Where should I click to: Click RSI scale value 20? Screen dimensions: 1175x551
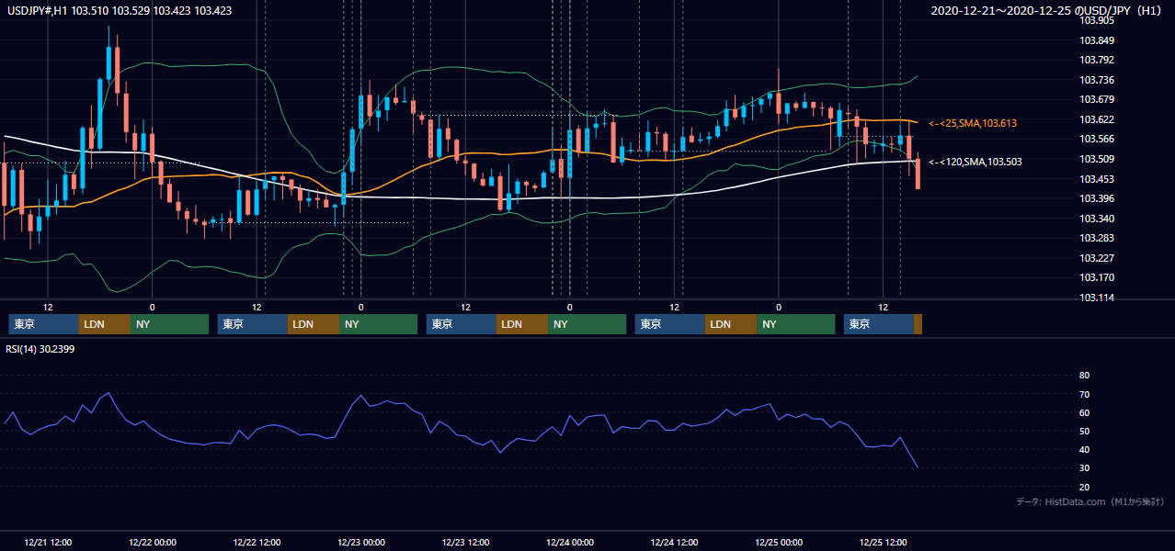(1084, 487)
